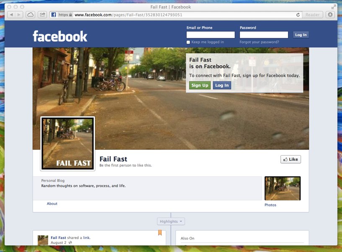Screen dimensions: 342x252
Task: Click the Safari forward arrow button
Action: (19, 15)
